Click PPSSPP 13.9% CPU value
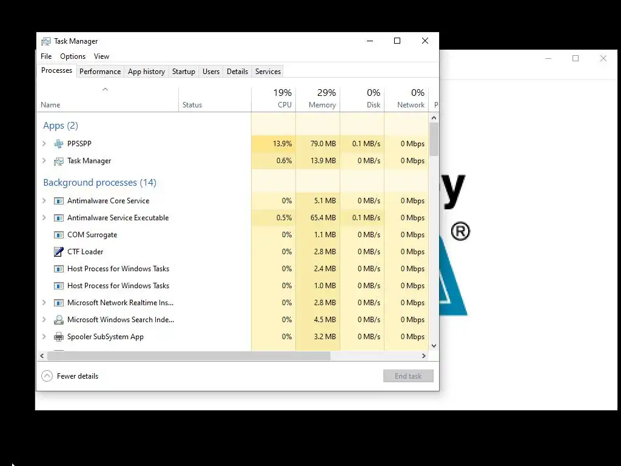621x466 pixels. coord(282,144)
